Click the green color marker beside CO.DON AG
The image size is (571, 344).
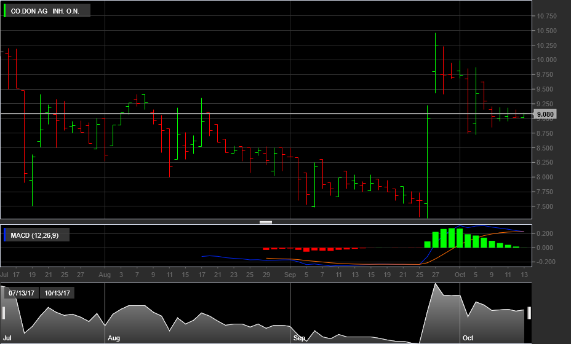[x=5, y=11]
